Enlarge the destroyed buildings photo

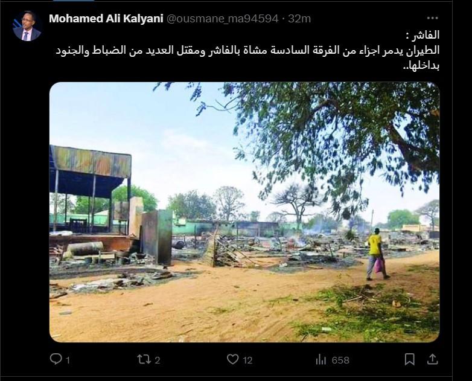pyautogui.click(x=244, y=212)
